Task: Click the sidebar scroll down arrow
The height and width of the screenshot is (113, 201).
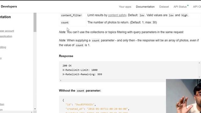Action: click(x=35, y=109)
